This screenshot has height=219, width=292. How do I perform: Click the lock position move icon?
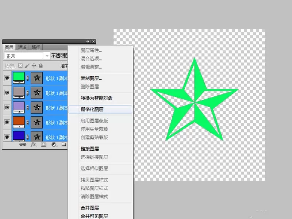click(x=34, y=66)
